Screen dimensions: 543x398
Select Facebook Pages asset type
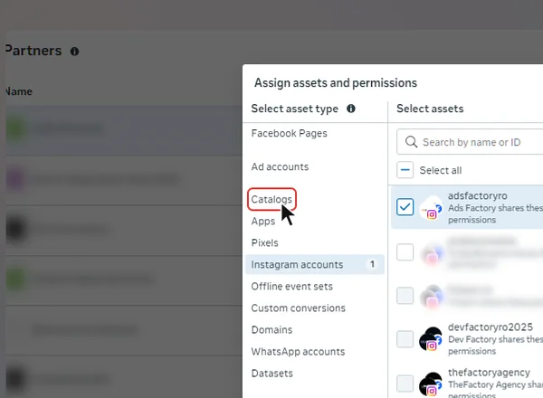[x=290, y=134]
